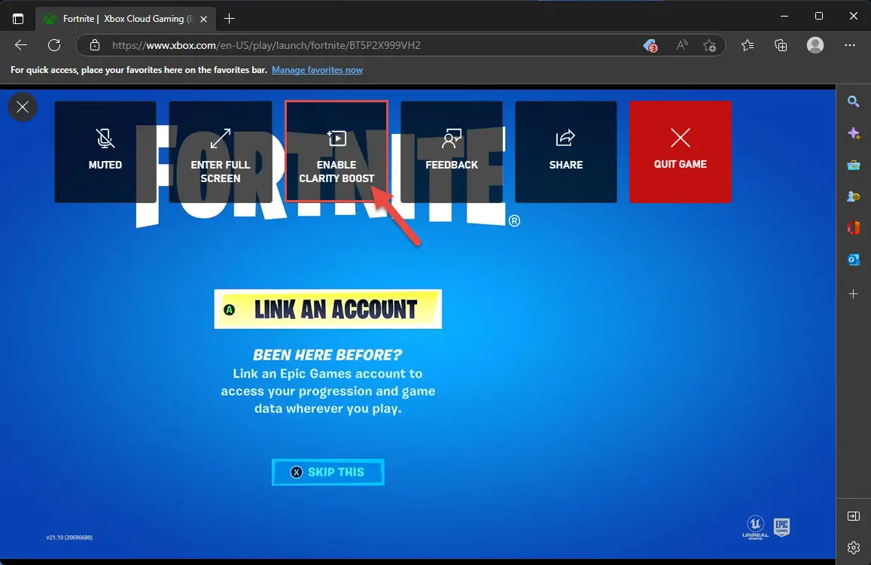
Task: Open Settings and more menu
Action: (850, 45)
